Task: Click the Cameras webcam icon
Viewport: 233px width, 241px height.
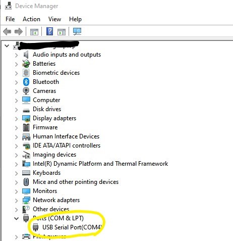Action: (x=26, y=91)
